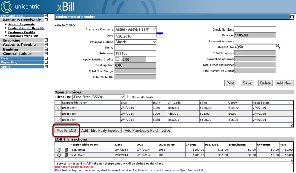Screen dimensions: 296x173
Task: Open the Insurance Company dropdown
Action: tap(136, 29)
